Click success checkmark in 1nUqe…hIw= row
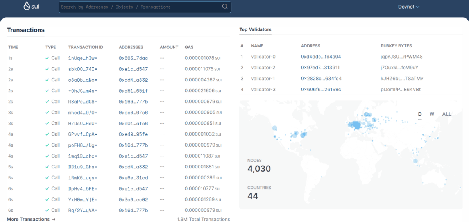Viewport: 469px width, 222px height. pos(47,58)
